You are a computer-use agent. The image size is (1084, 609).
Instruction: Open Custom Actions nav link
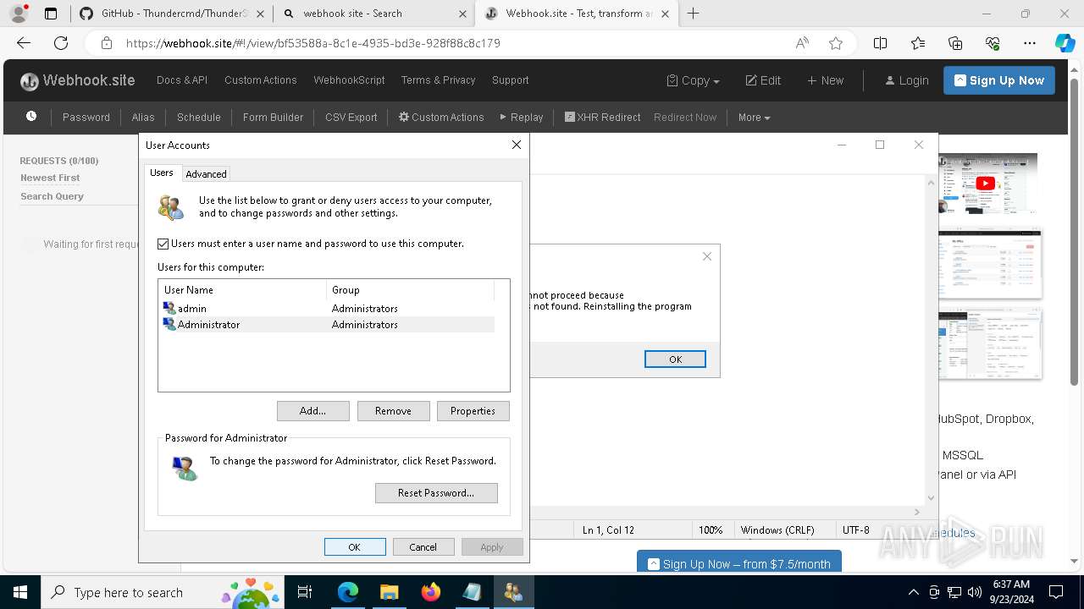[x=261, y=80]
